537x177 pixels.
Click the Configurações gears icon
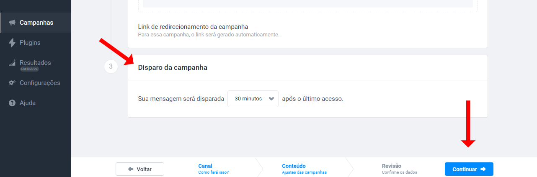[12, 83]
